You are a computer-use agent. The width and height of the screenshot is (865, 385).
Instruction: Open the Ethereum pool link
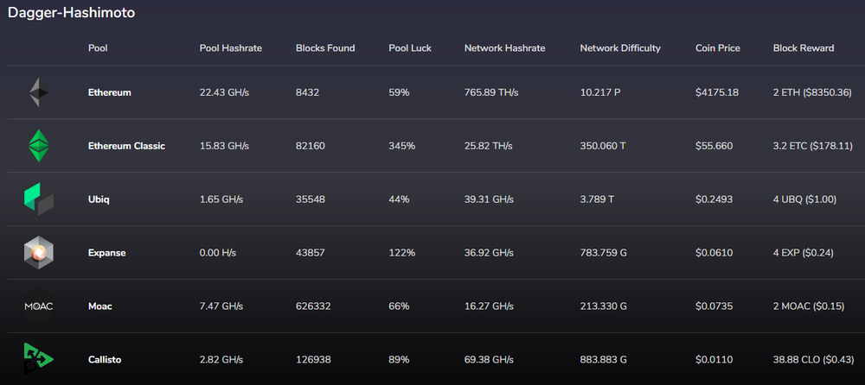[110, 92]
